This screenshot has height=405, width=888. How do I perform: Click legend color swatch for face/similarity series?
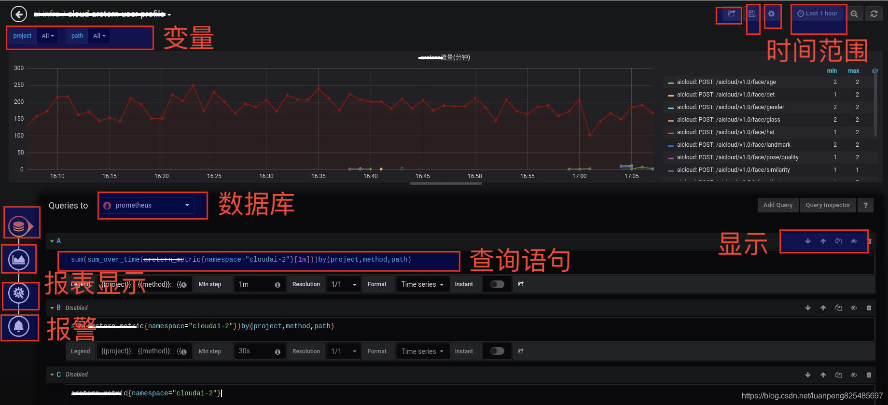[671, 170]
